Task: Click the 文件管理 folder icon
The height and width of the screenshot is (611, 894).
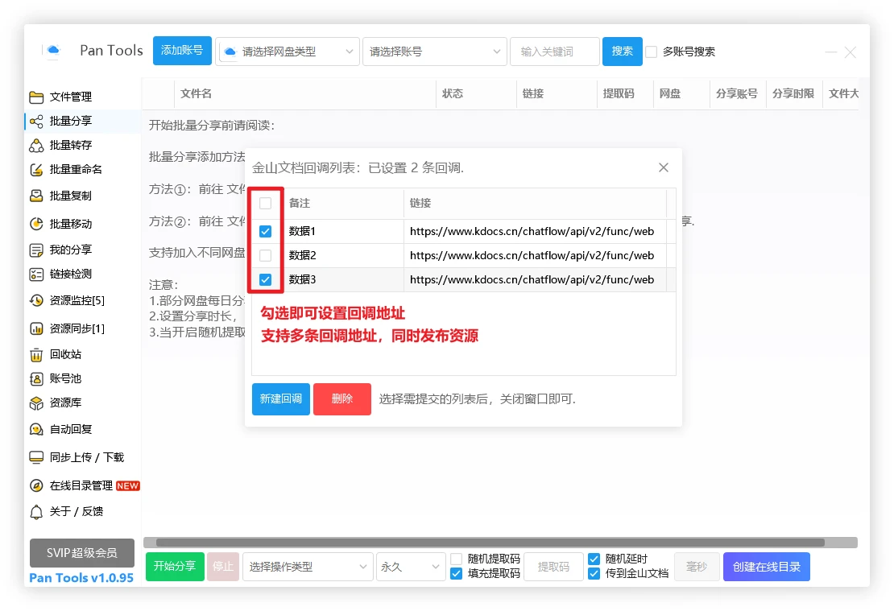Action: (x=36, y=97)
